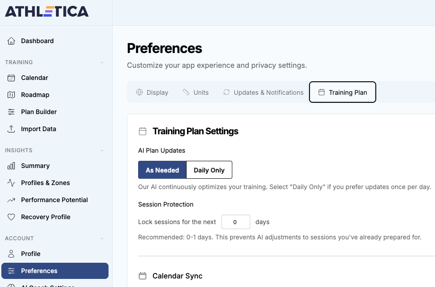Click the Athletica logo

pyautogui.click(x=47, y=11)
